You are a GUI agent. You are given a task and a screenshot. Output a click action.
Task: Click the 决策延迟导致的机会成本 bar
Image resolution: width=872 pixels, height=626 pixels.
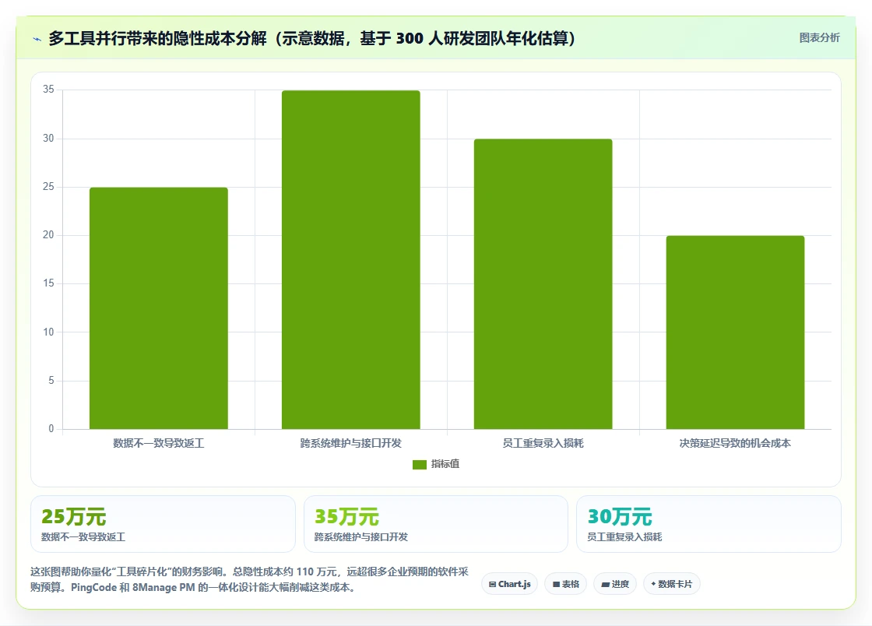point(735,332)
